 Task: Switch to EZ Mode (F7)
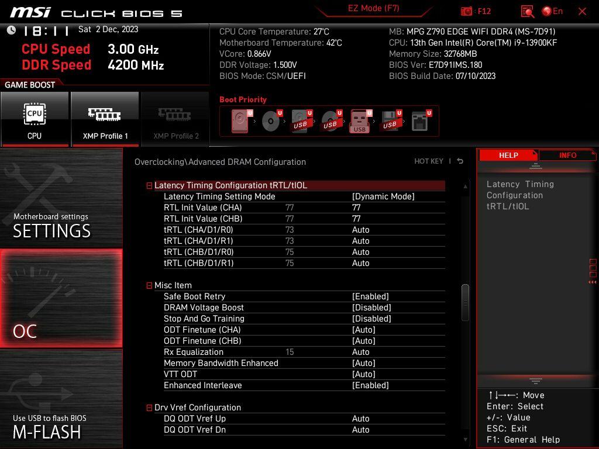coord(373,8)
